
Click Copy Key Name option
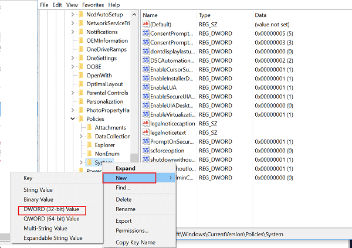[136, 242]
